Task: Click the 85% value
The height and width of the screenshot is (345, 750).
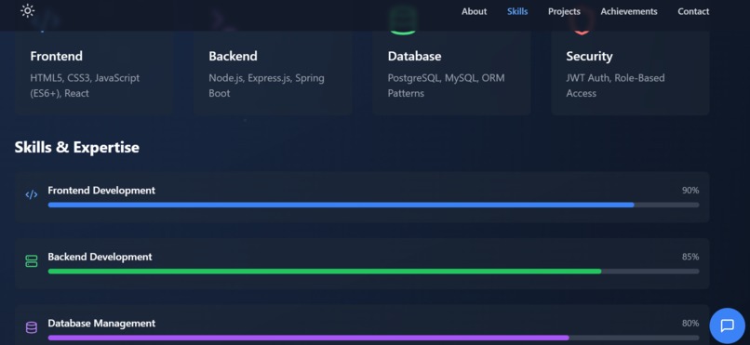Action: (690, 257)
